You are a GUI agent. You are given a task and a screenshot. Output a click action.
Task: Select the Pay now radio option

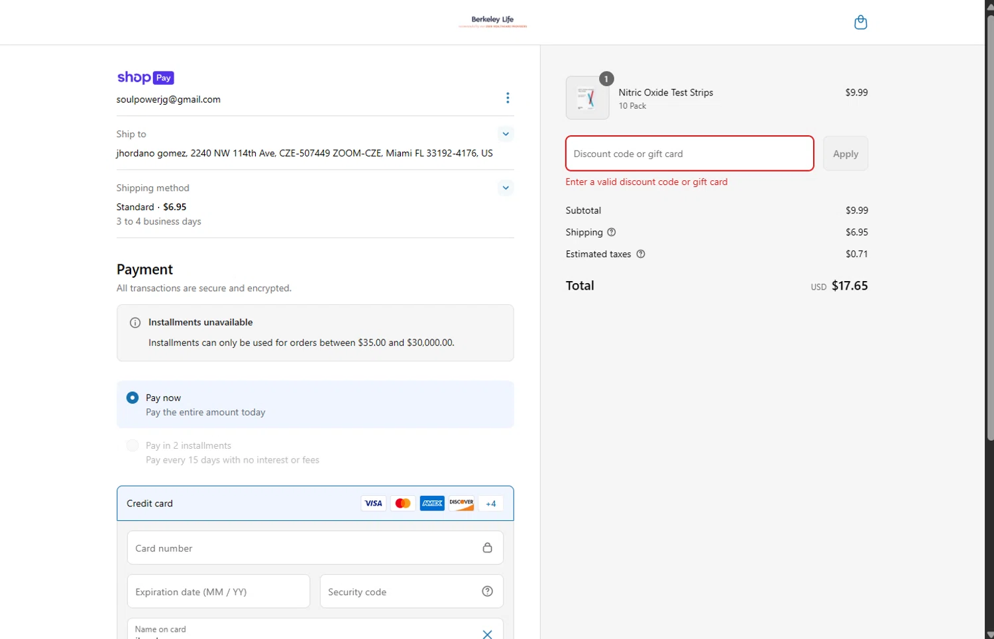[x=133, y=398]
